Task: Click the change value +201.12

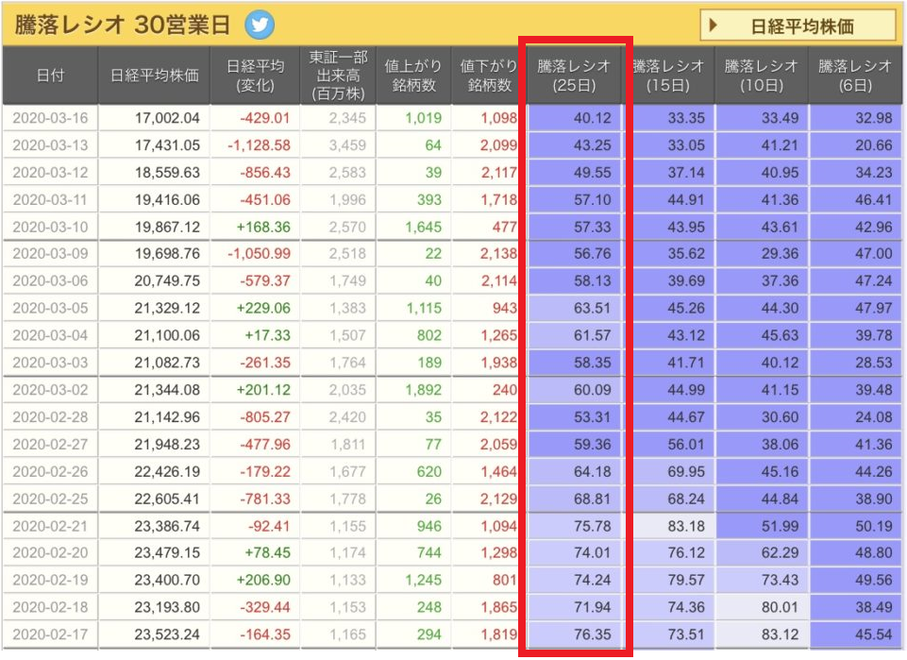Action: (x=263, y=390)
